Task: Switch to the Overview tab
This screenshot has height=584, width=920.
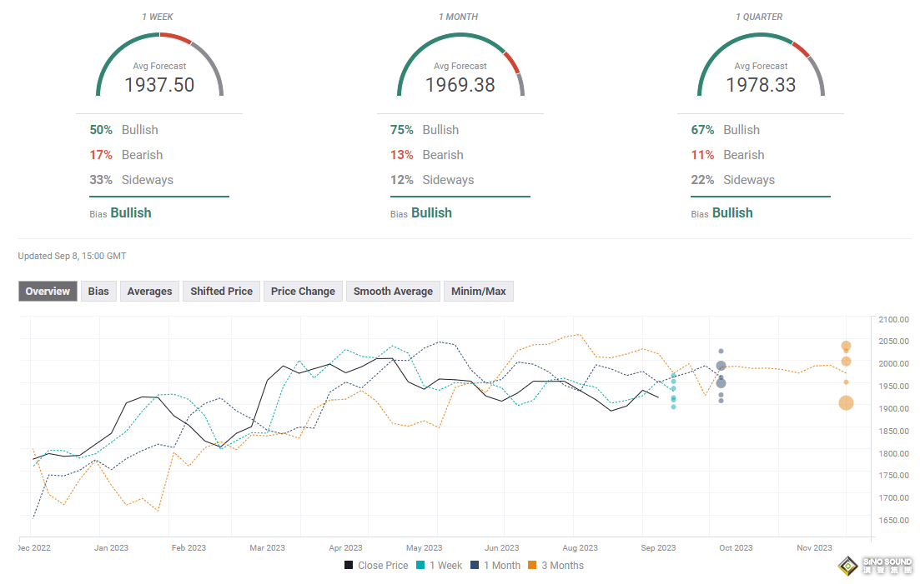Action: 48,291
